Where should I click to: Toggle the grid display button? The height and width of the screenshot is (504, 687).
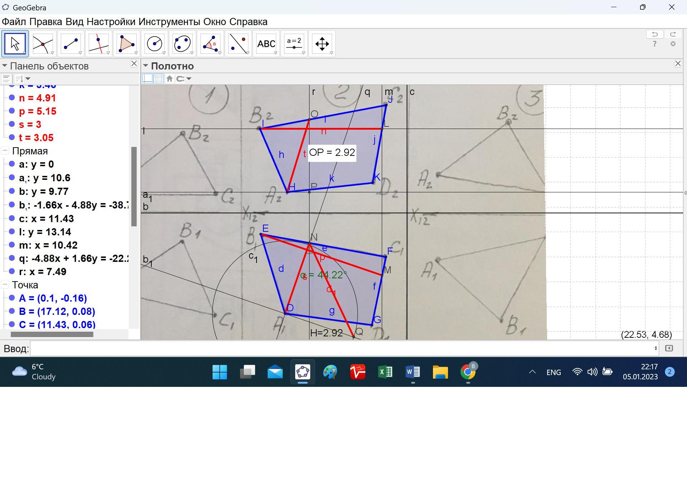pos(159,79)
